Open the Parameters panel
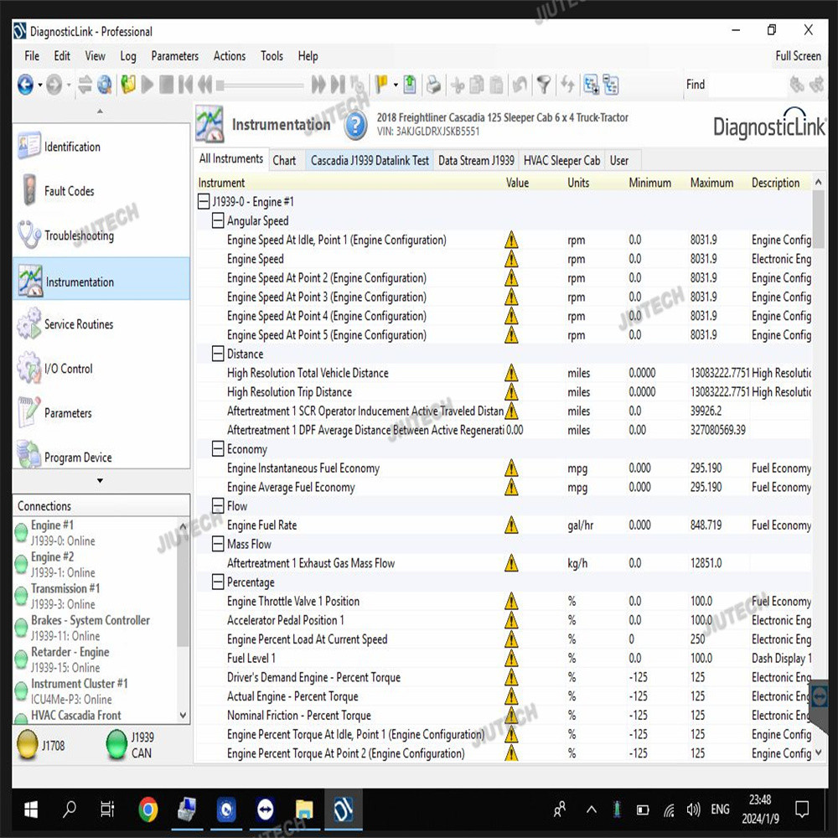The image size is (838, 838). 68,413
